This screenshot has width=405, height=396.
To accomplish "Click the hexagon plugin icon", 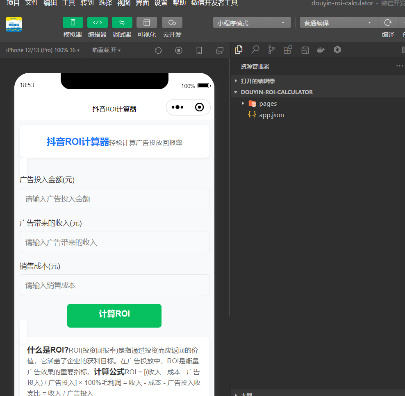I will pos(337,50).
